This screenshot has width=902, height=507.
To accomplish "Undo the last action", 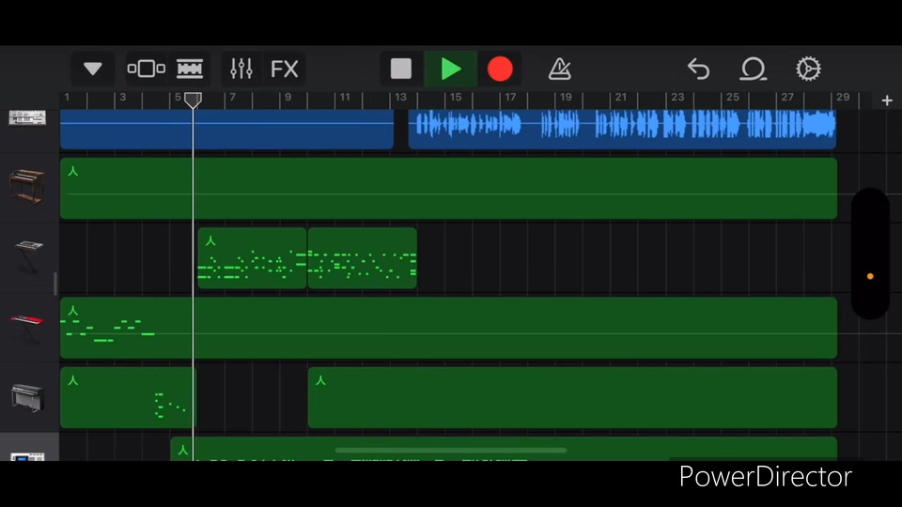I will pyautogui.click(x=698, y=69).
